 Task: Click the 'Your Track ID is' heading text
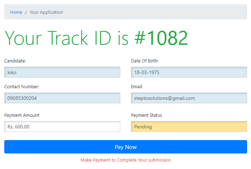click(x=66, y=38)
